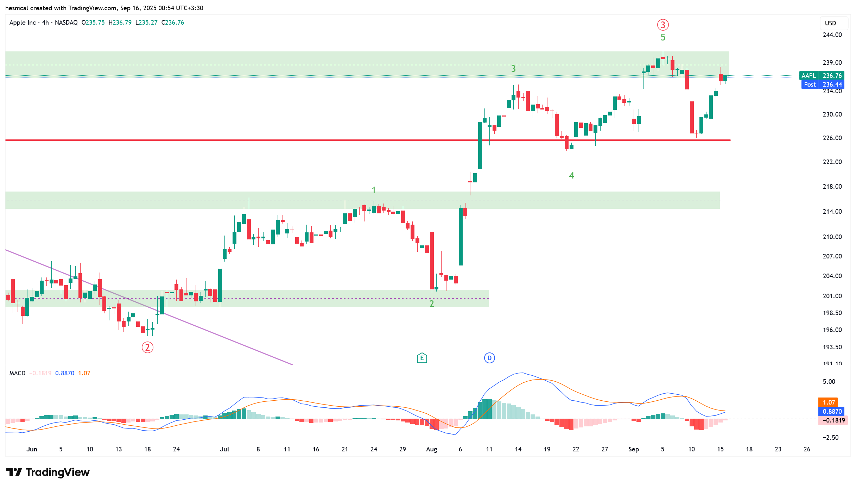Click the AAPL 236.76 price tag
Image resolution: width=856 pixels, height=488 pixels.
(x=822, y=75)
